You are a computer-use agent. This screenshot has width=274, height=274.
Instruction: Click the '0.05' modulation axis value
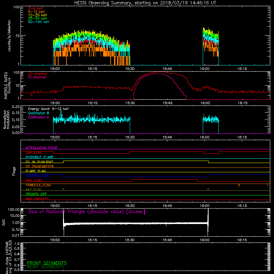click(16, 126)
